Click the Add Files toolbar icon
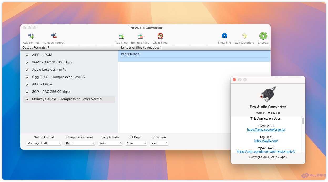 [121, 36]
